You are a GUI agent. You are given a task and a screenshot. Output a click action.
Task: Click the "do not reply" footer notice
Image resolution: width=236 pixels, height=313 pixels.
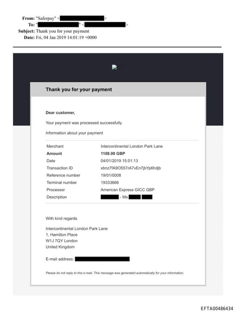pos(115,273)
